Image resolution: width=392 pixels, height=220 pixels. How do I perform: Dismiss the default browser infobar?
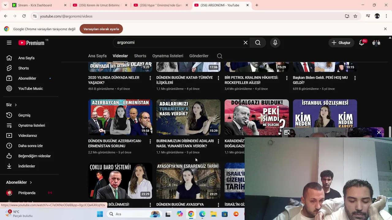click(385, 29)
